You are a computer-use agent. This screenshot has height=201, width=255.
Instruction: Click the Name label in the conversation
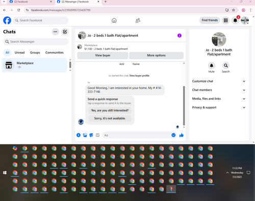click(x=136, y=64)
